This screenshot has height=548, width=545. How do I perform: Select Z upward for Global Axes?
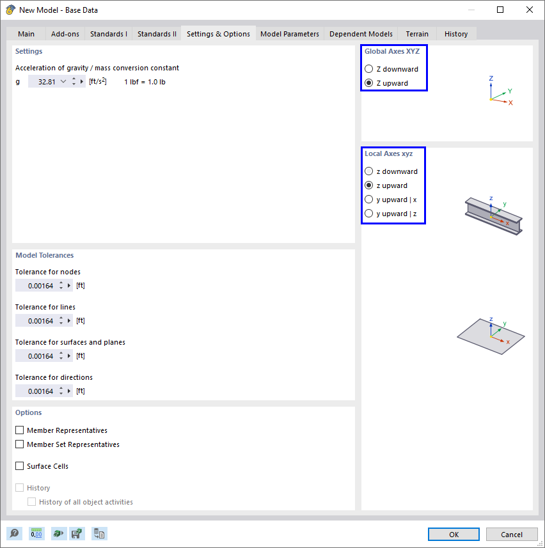368,83
